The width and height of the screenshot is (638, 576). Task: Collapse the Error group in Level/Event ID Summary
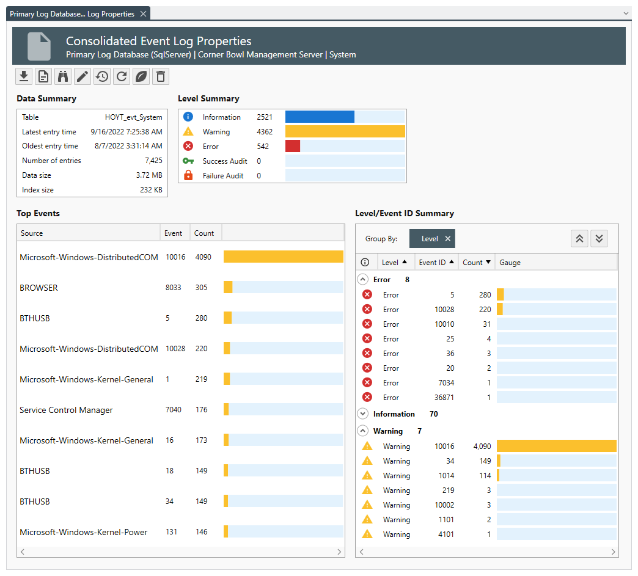point(365,279)
